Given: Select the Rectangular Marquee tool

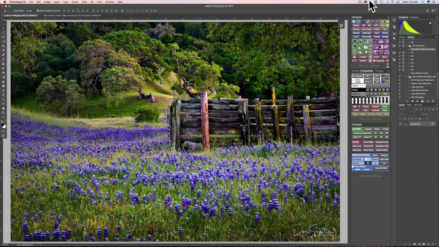Looking at the screenshot, I should point(3,32).
